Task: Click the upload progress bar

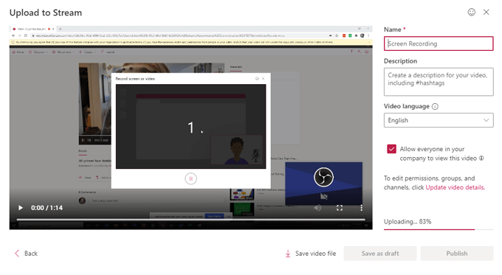Action: (x=439, y=229)
